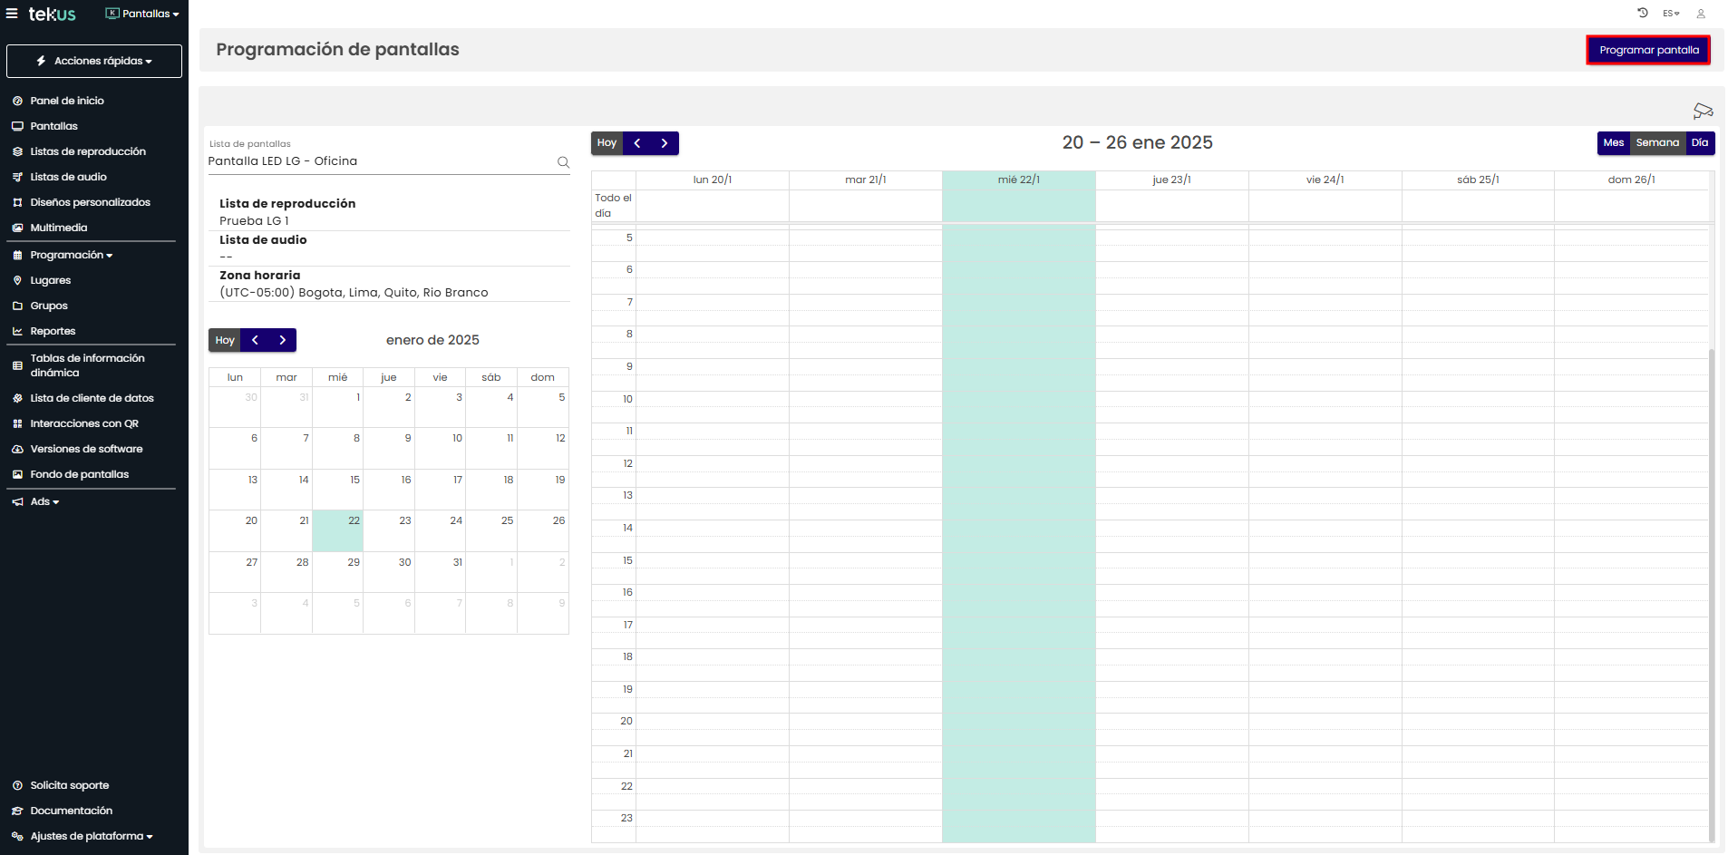Expand the Acciones rápidas dropdown
The height and width of the screenshot is (855, 1728).
94,61
